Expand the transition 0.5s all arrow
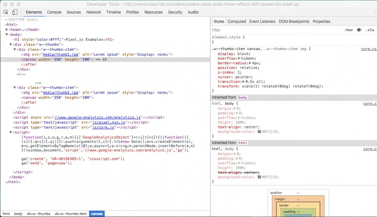Screen dimensions: 377x217 [243, 82]
